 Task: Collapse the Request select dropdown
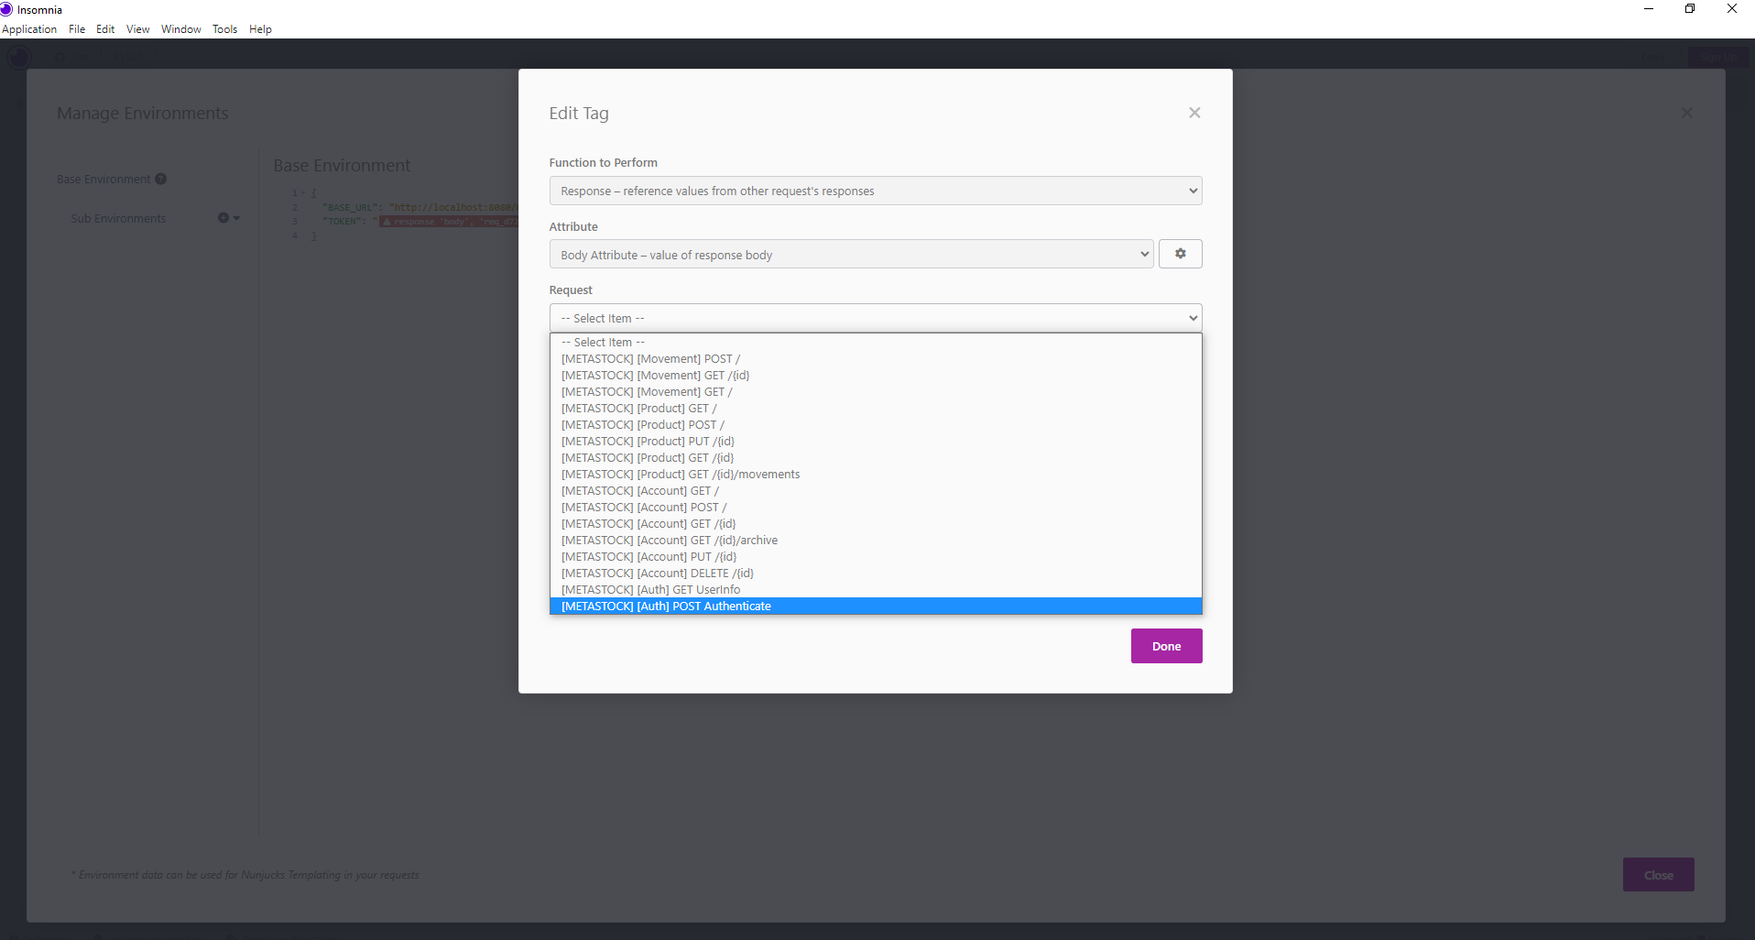[876, 318]
